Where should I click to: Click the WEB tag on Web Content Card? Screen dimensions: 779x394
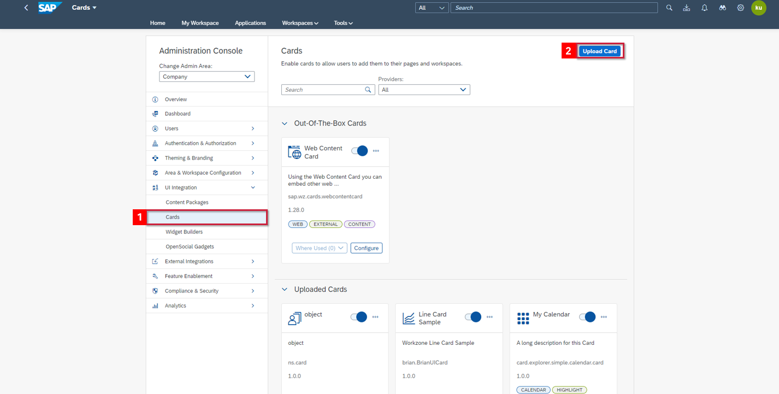point(298,224)
